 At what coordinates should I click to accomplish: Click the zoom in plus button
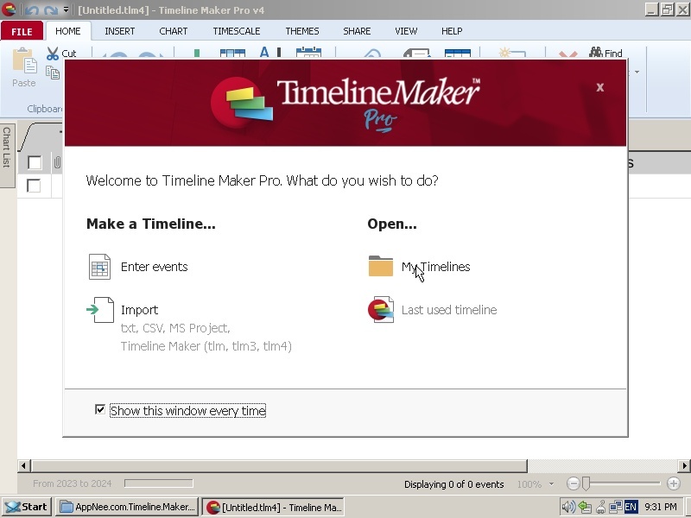pos(674,483)
